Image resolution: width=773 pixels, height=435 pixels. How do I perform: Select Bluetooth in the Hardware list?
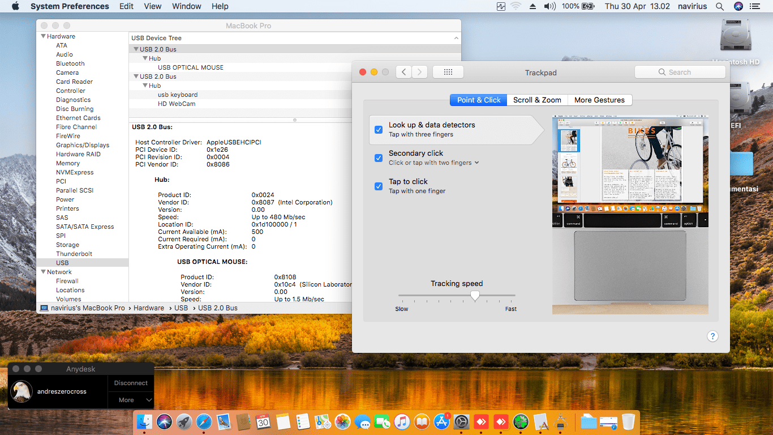tap(70, 63)
